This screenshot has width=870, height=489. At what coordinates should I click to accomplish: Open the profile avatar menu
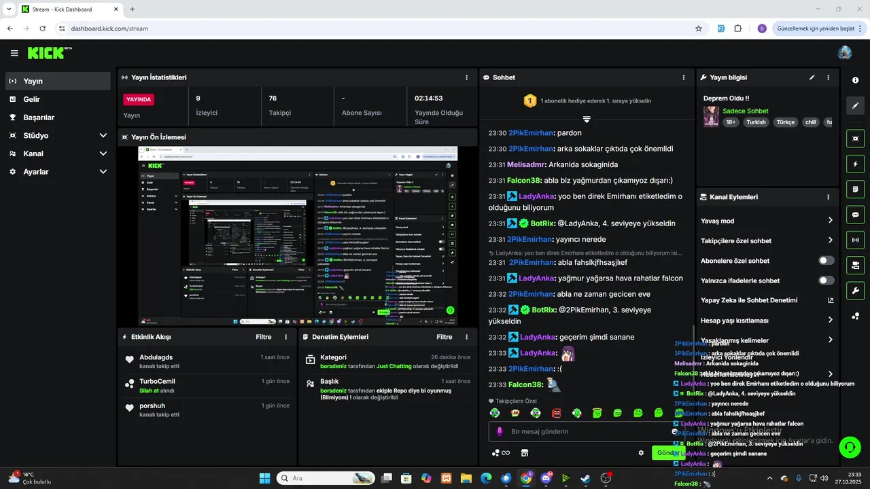845,53
